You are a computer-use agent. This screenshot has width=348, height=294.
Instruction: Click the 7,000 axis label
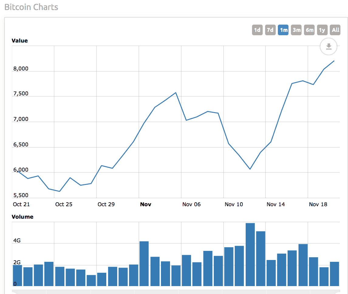pyautogui.click(x=21, y=119)
